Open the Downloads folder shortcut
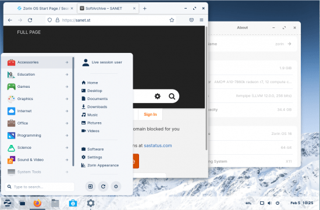 coord(94,106)
